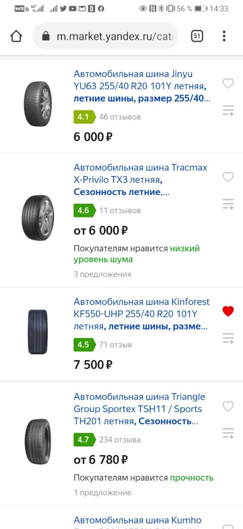View 3 offers for Tracmax tire
Screen dimensions: 243x529
coord(102,274)
